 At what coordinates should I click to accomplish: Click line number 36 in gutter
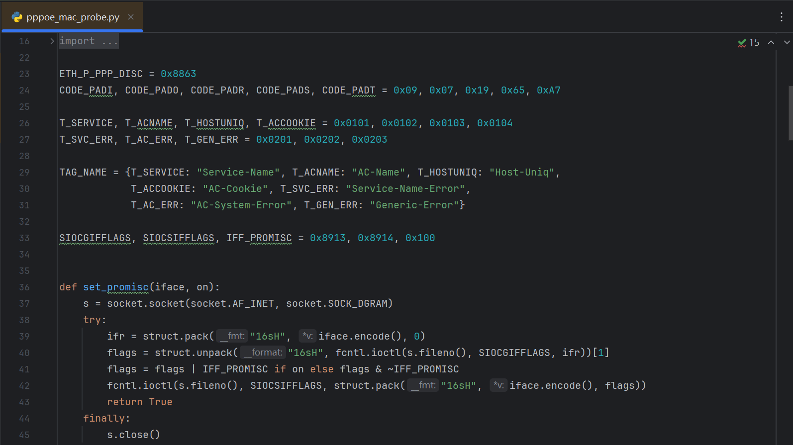[24, 287]
